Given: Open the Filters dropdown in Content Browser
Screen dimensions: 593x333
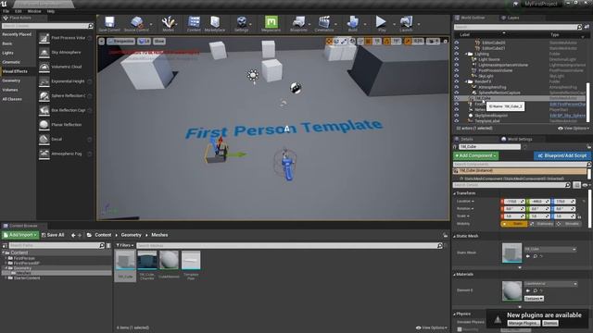Looking at the screenshot, I should 125,245.
